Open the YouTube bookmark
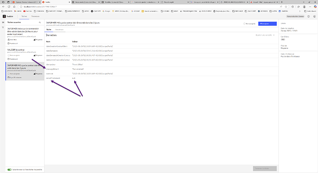 [28, 11]
